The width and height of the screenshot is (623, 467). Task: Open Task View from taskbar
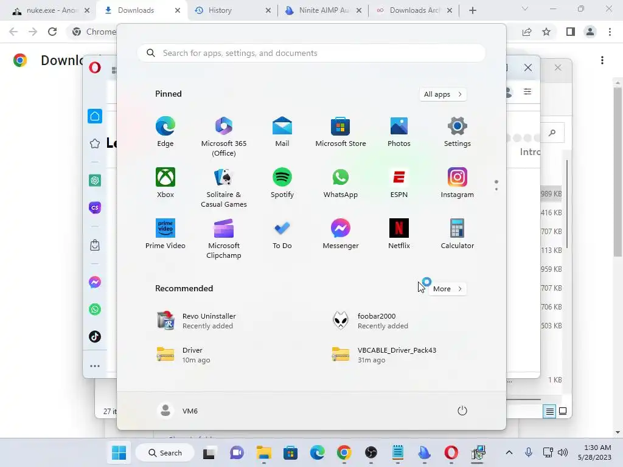coord(210,452)
